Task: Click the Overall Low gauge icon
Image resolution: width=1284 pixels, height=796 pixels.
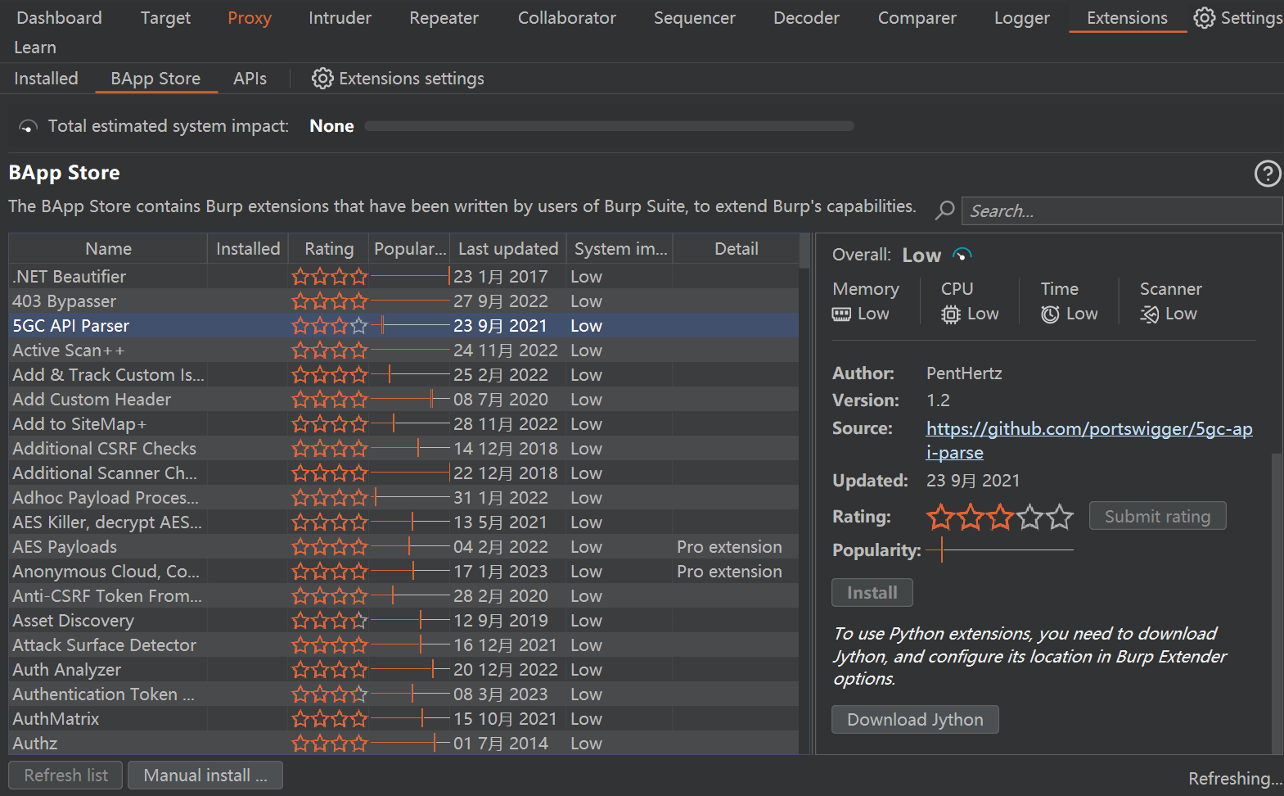Action: [962, 255]
